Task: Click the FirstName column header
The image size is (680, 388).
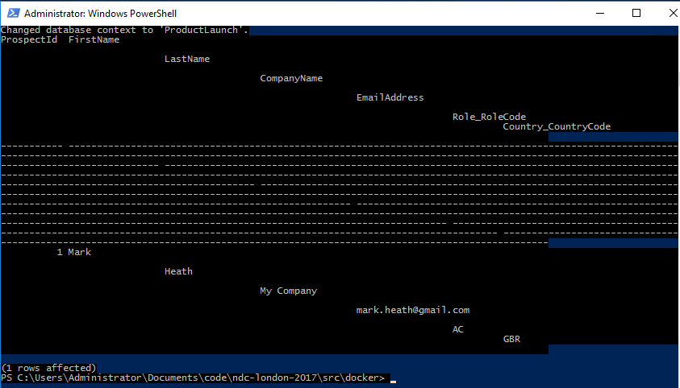Action: click(94, 39)
